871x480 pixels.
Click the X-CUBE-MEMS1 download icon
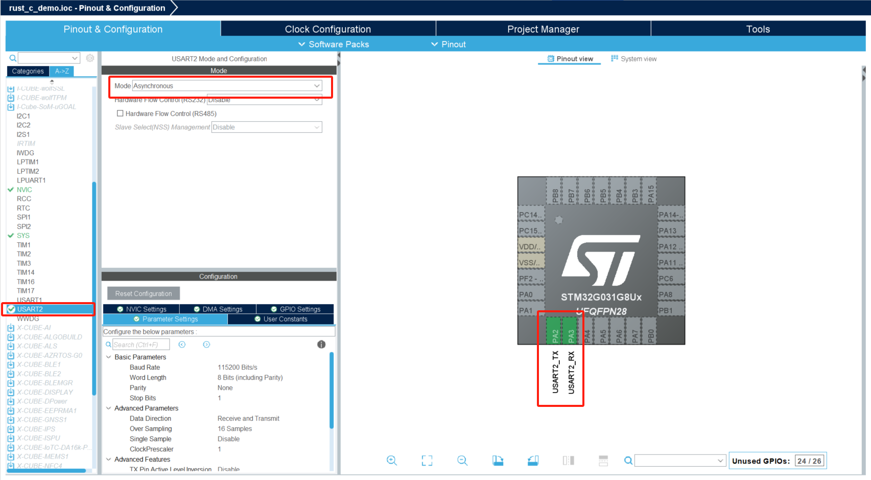[x=11, y=456]
